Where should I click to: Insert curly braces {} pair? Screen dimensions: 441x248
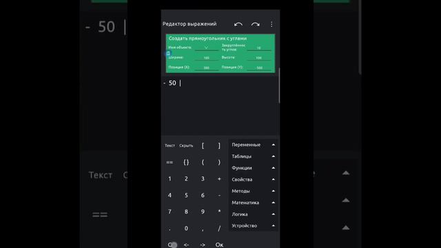pyautogui.click(x=186, y=163)
